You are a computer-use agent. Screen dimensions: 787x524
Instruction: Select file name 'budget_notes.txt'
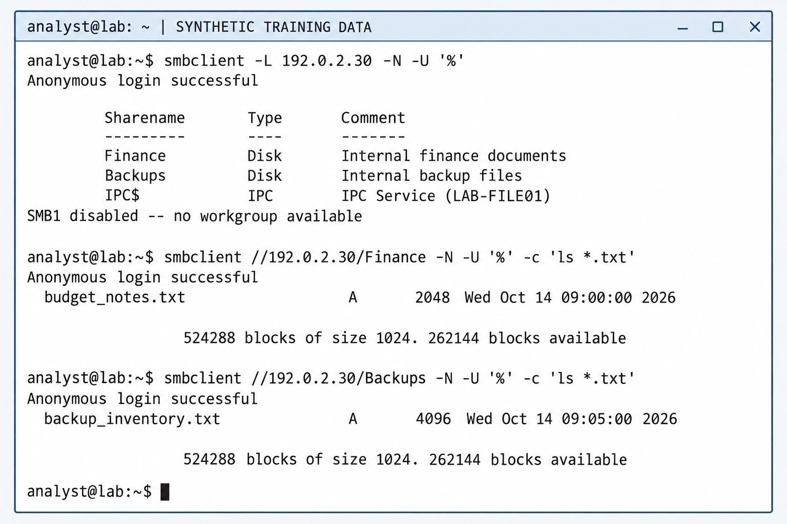(x=115, y=298)
